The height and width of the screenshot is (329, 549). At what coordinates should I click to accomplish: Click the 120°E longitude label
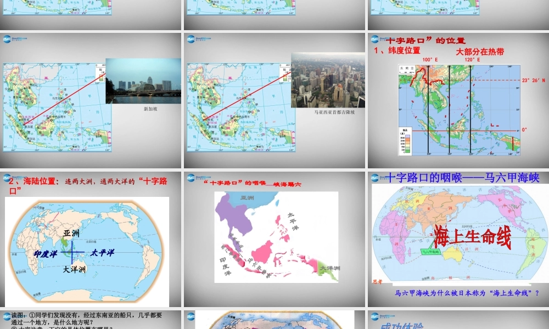472,60
